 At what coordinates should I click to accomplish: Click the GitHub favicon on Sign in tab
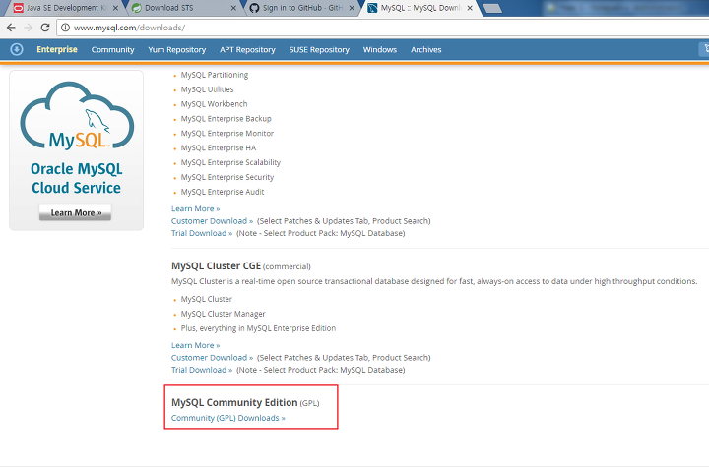(x=255, y=8)
